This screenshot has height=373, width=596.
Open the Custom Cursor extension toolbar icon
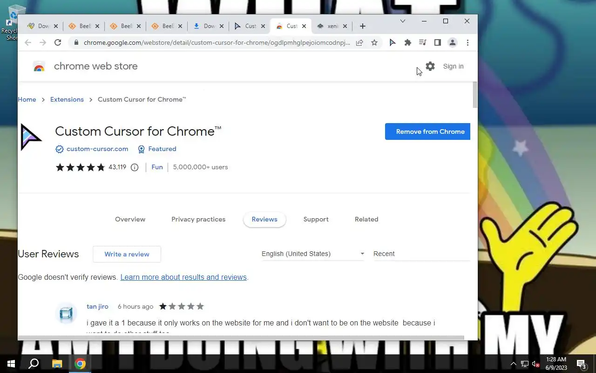click(x=393, y=42)
